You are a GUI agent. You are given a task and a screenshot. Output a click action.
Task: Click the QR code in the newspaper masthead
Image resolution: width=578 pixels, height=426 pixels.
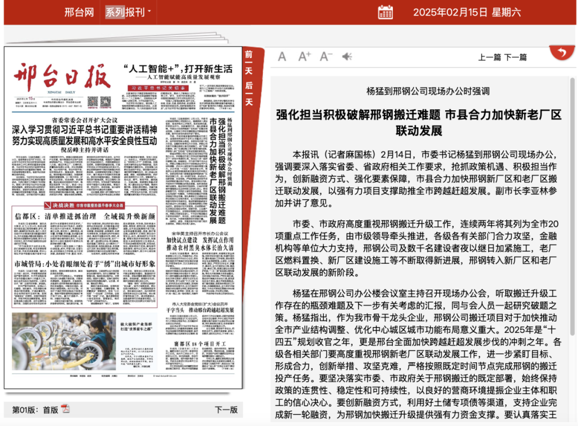point(93,101)
